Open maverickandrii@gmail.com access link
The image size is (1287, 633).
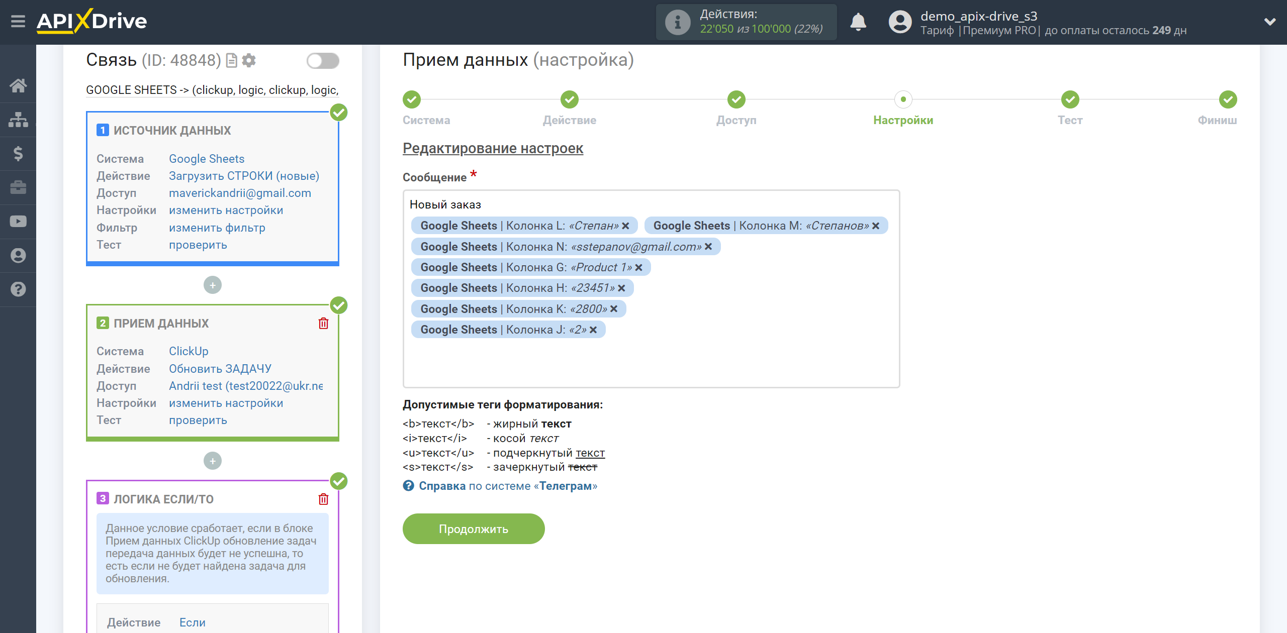tap(240, 193)
